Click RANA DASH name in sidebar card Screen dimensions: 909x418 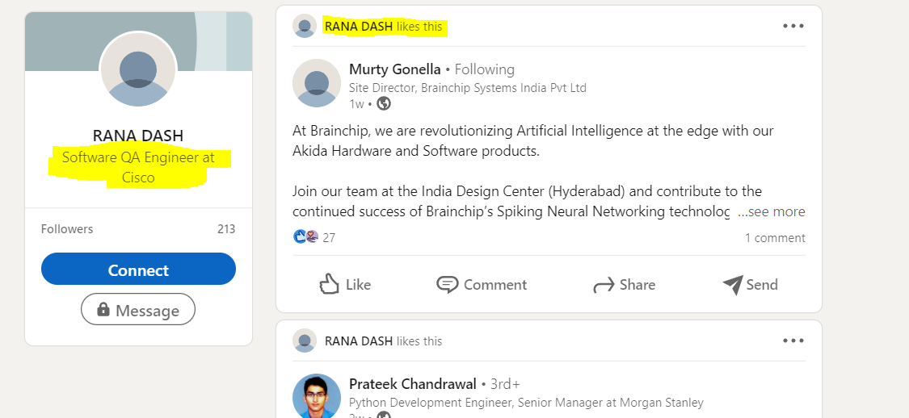[x=138, y=136]
